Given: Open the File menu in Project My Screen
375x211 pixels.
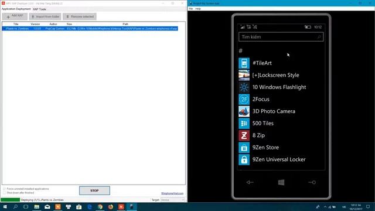Looking at the screenshot, I should click(x=191, y=9).
